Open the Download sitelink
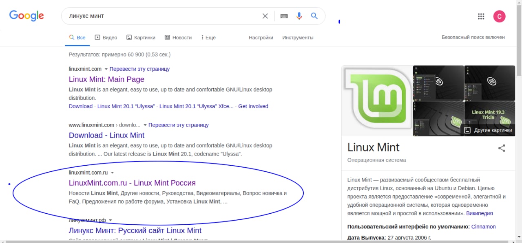This screenshot has width=522, height=243. click(x=81, y=106)
